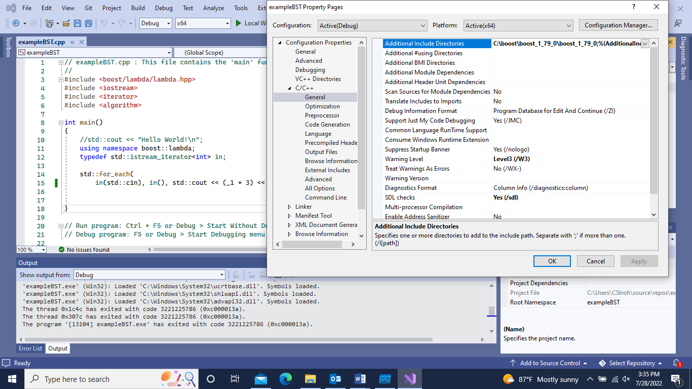692x389 pixels.
Task: Select VC++ Directories in the tree
Action: point(318,79)
